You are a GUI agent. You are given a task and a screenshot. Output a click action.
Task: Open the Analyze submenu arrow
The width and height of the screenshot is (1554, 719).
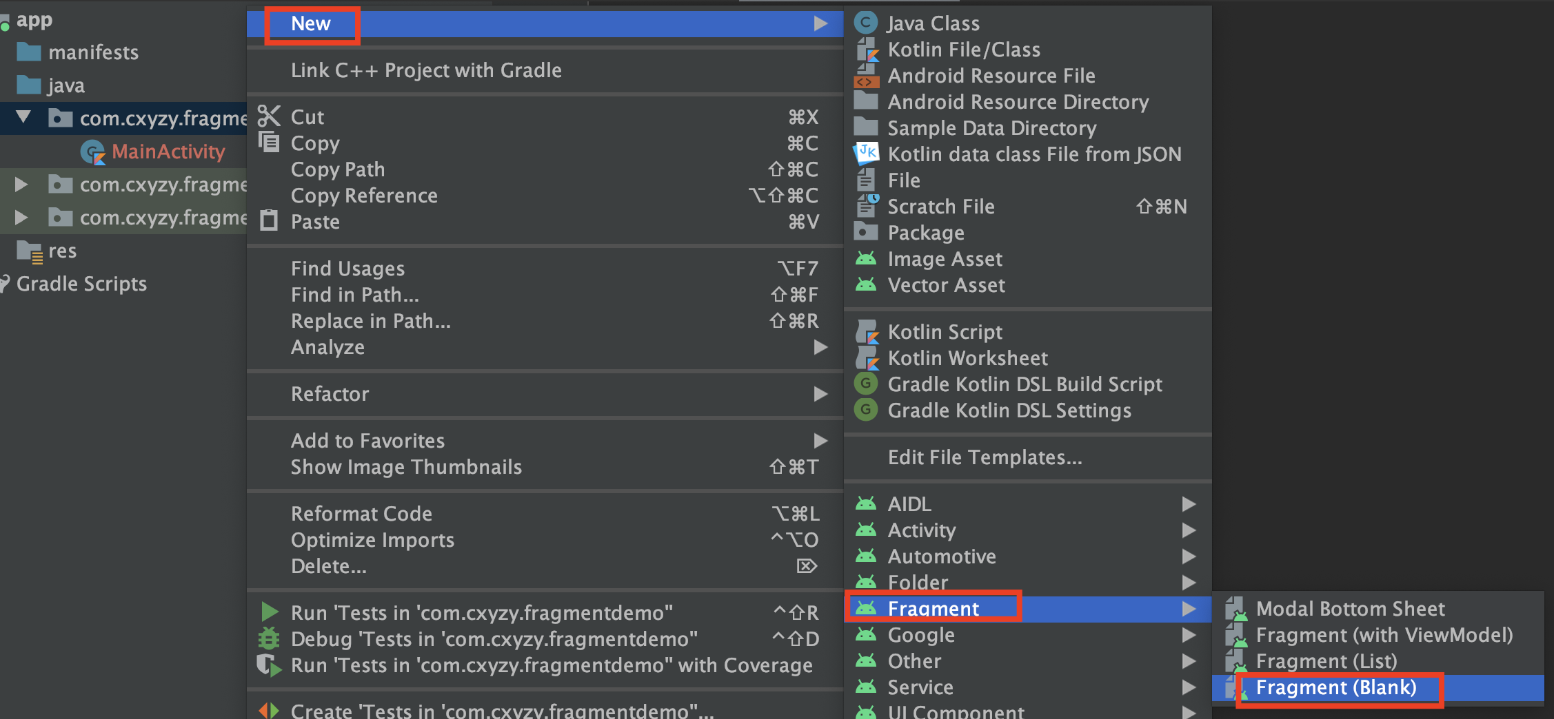(820, 347)
